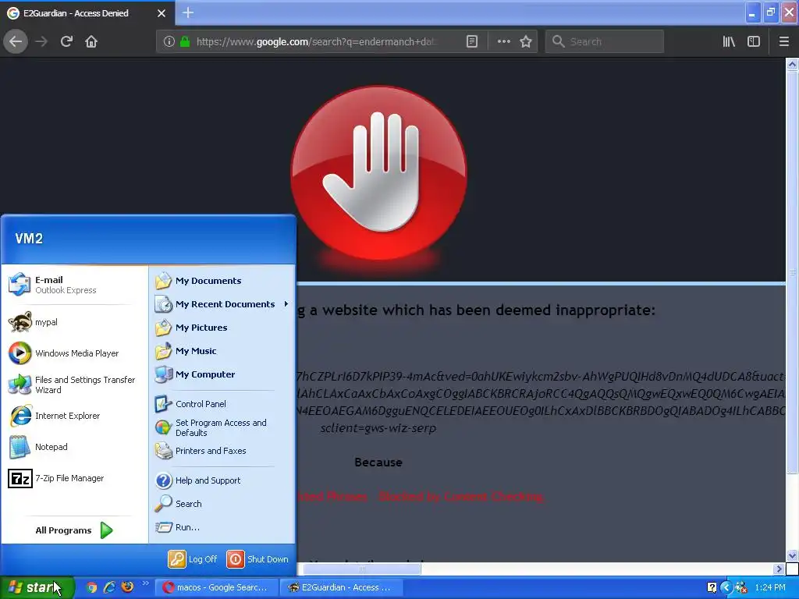Open Notepad from Start menu
This screenshot has width=799, height=599.
[74, 447]
